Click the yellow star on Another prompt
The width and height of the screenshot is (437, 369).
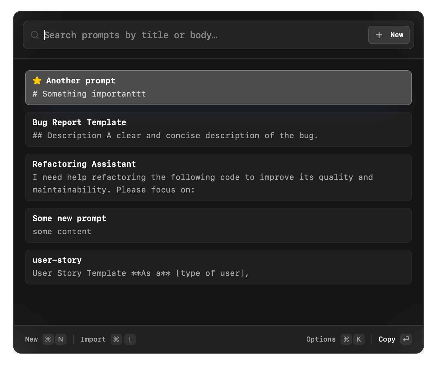[37, 81]
